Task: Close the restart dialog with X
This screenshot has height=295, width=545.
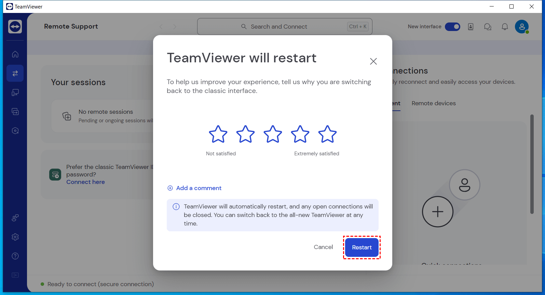Action: tap(373, 61)
